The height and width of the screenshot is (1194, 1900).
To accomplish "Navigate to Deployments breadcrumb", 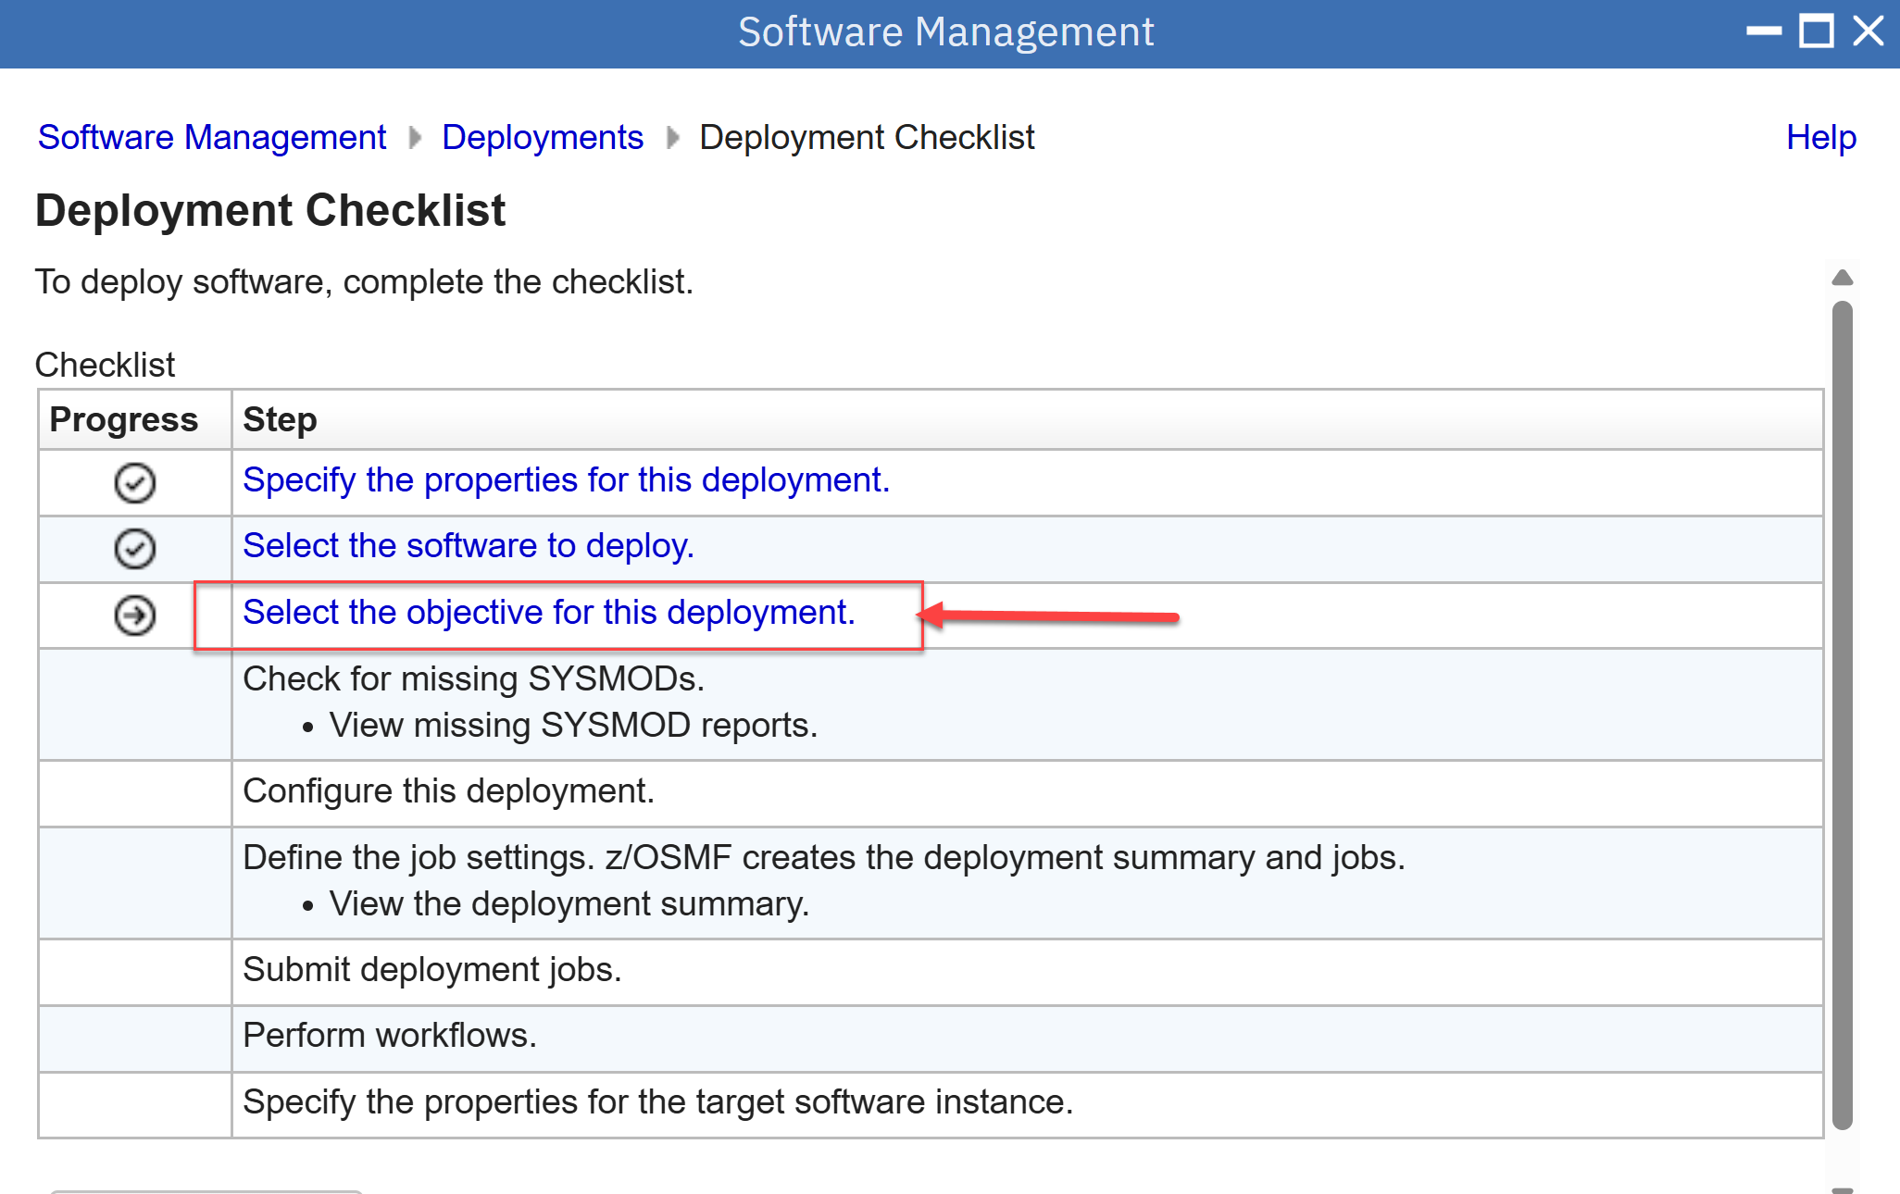I will click(x=542, y=138).
